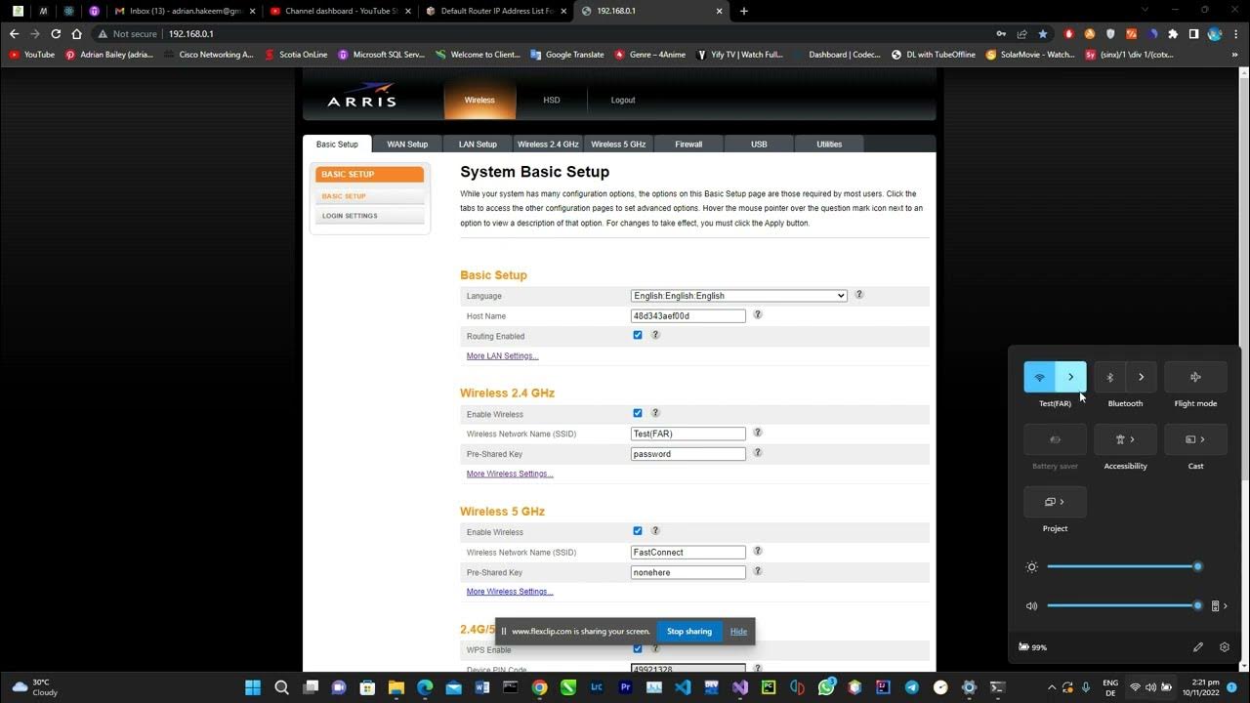Screen dimensions: 1250x703
Task: Toggle the Routing Enabled checkbox
Action: (638, 335)
